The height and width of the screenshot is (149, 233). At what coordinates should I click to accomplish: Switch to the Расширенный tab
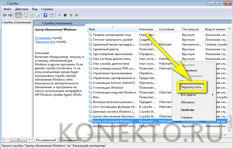pos(46,140)
